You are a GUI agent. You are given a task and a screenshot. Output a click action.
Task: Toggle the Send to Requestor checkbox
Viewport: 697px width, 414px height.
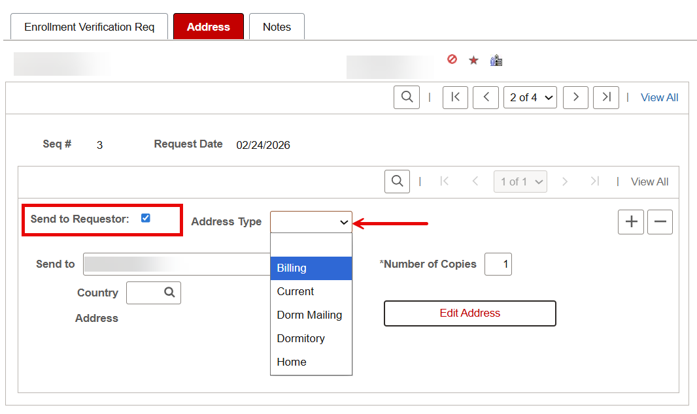145,218
